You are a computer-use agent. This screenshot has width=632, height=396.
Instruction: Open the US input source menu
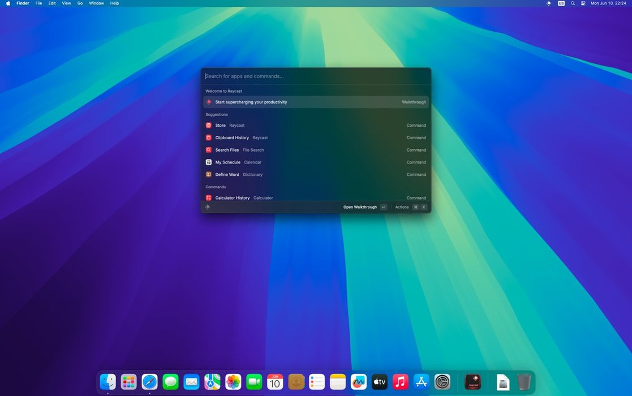click(x=561, y=3)
